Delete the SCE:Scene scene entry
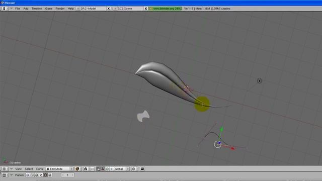Screen dimensions: 322x181 click(146, 9)
